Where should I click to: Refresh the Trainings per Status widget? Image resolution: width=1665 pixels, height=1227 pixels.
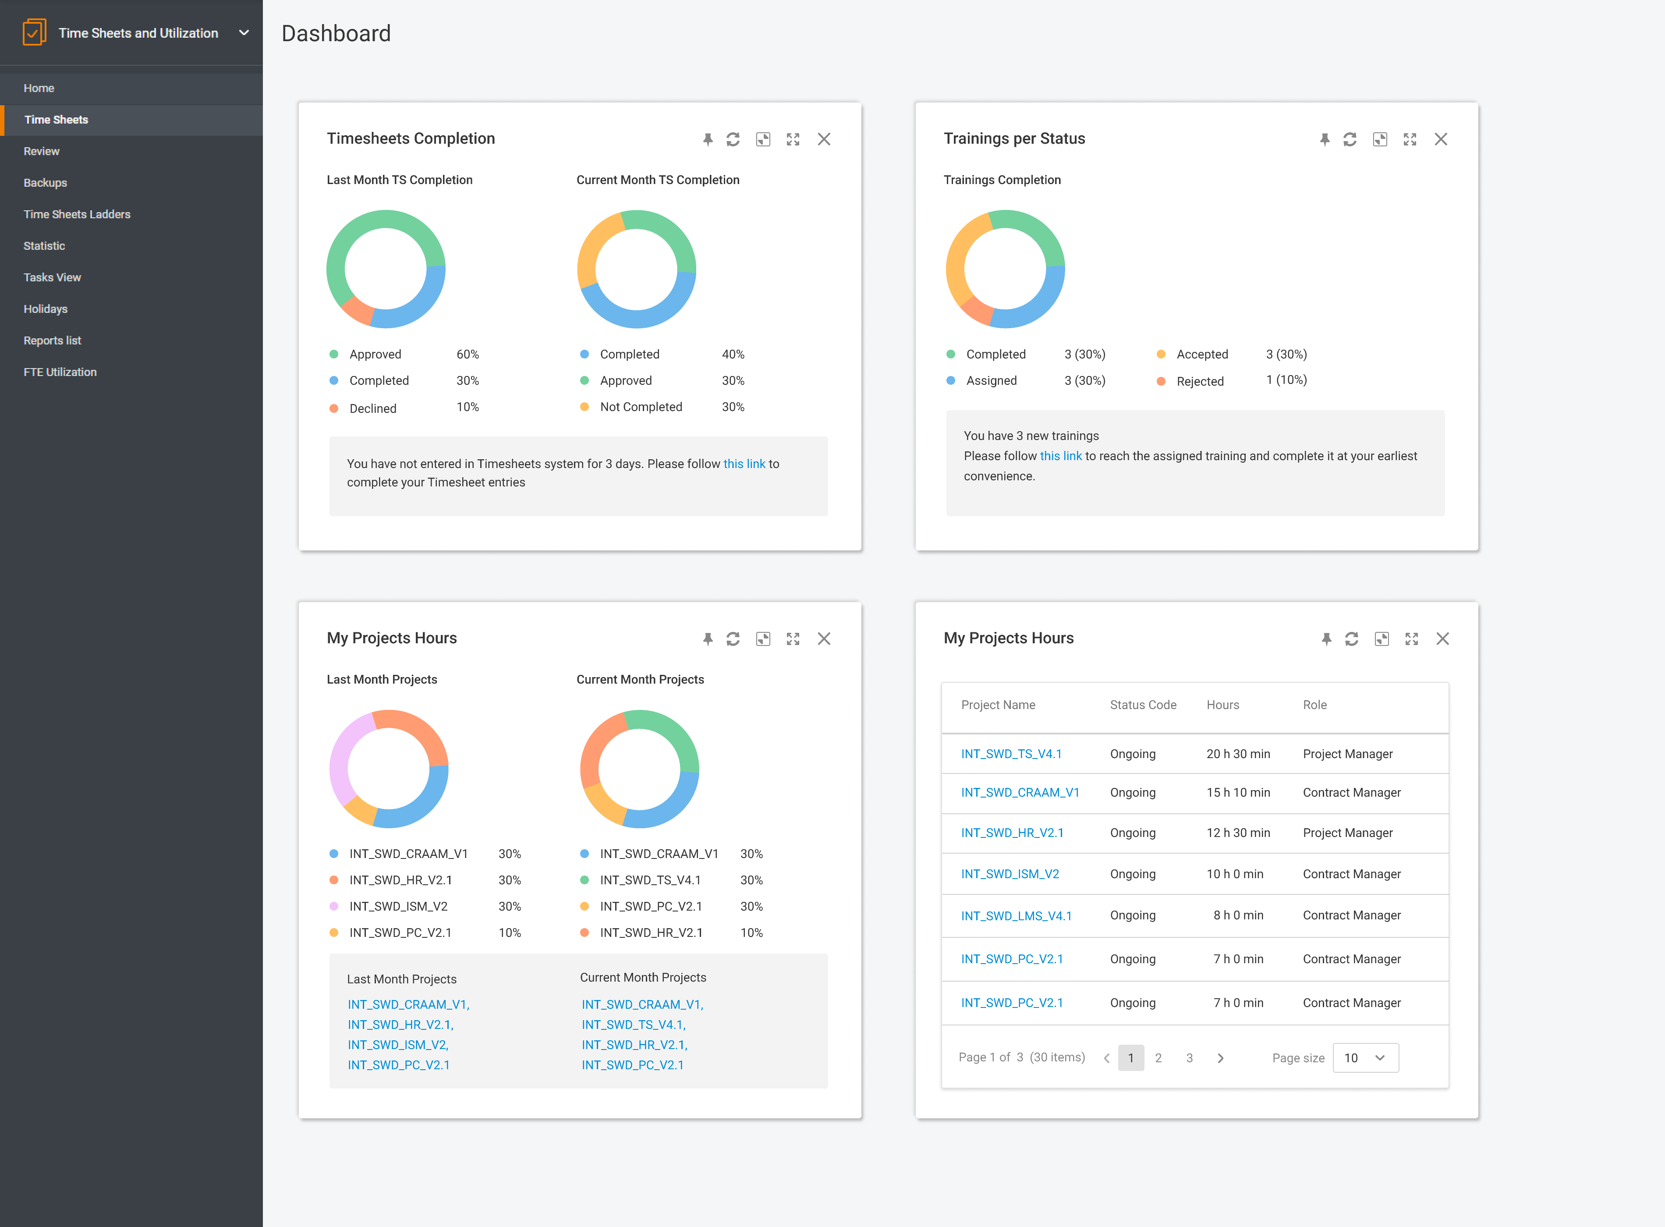1350,140
